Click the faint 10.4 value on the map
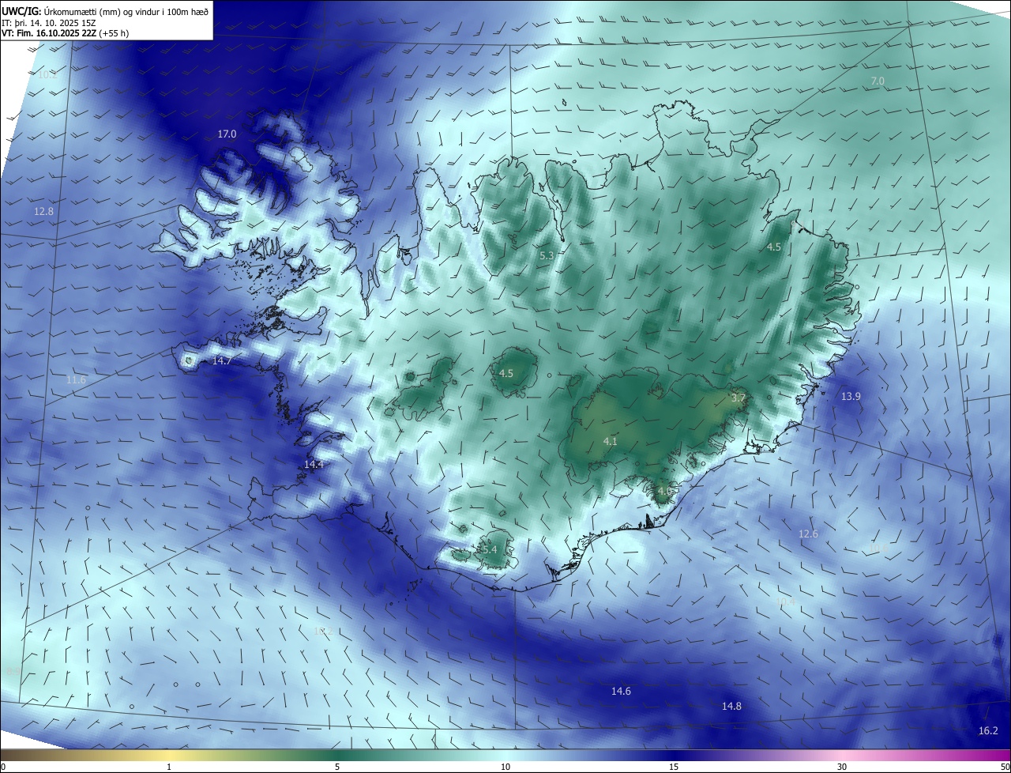1011x773 pixels. pos(786,602)
